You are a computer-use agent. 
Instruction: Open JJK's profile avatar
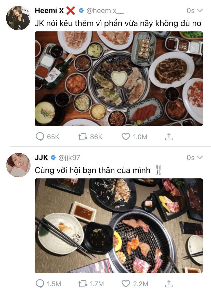pyautogui.click(x=18, y=165)
